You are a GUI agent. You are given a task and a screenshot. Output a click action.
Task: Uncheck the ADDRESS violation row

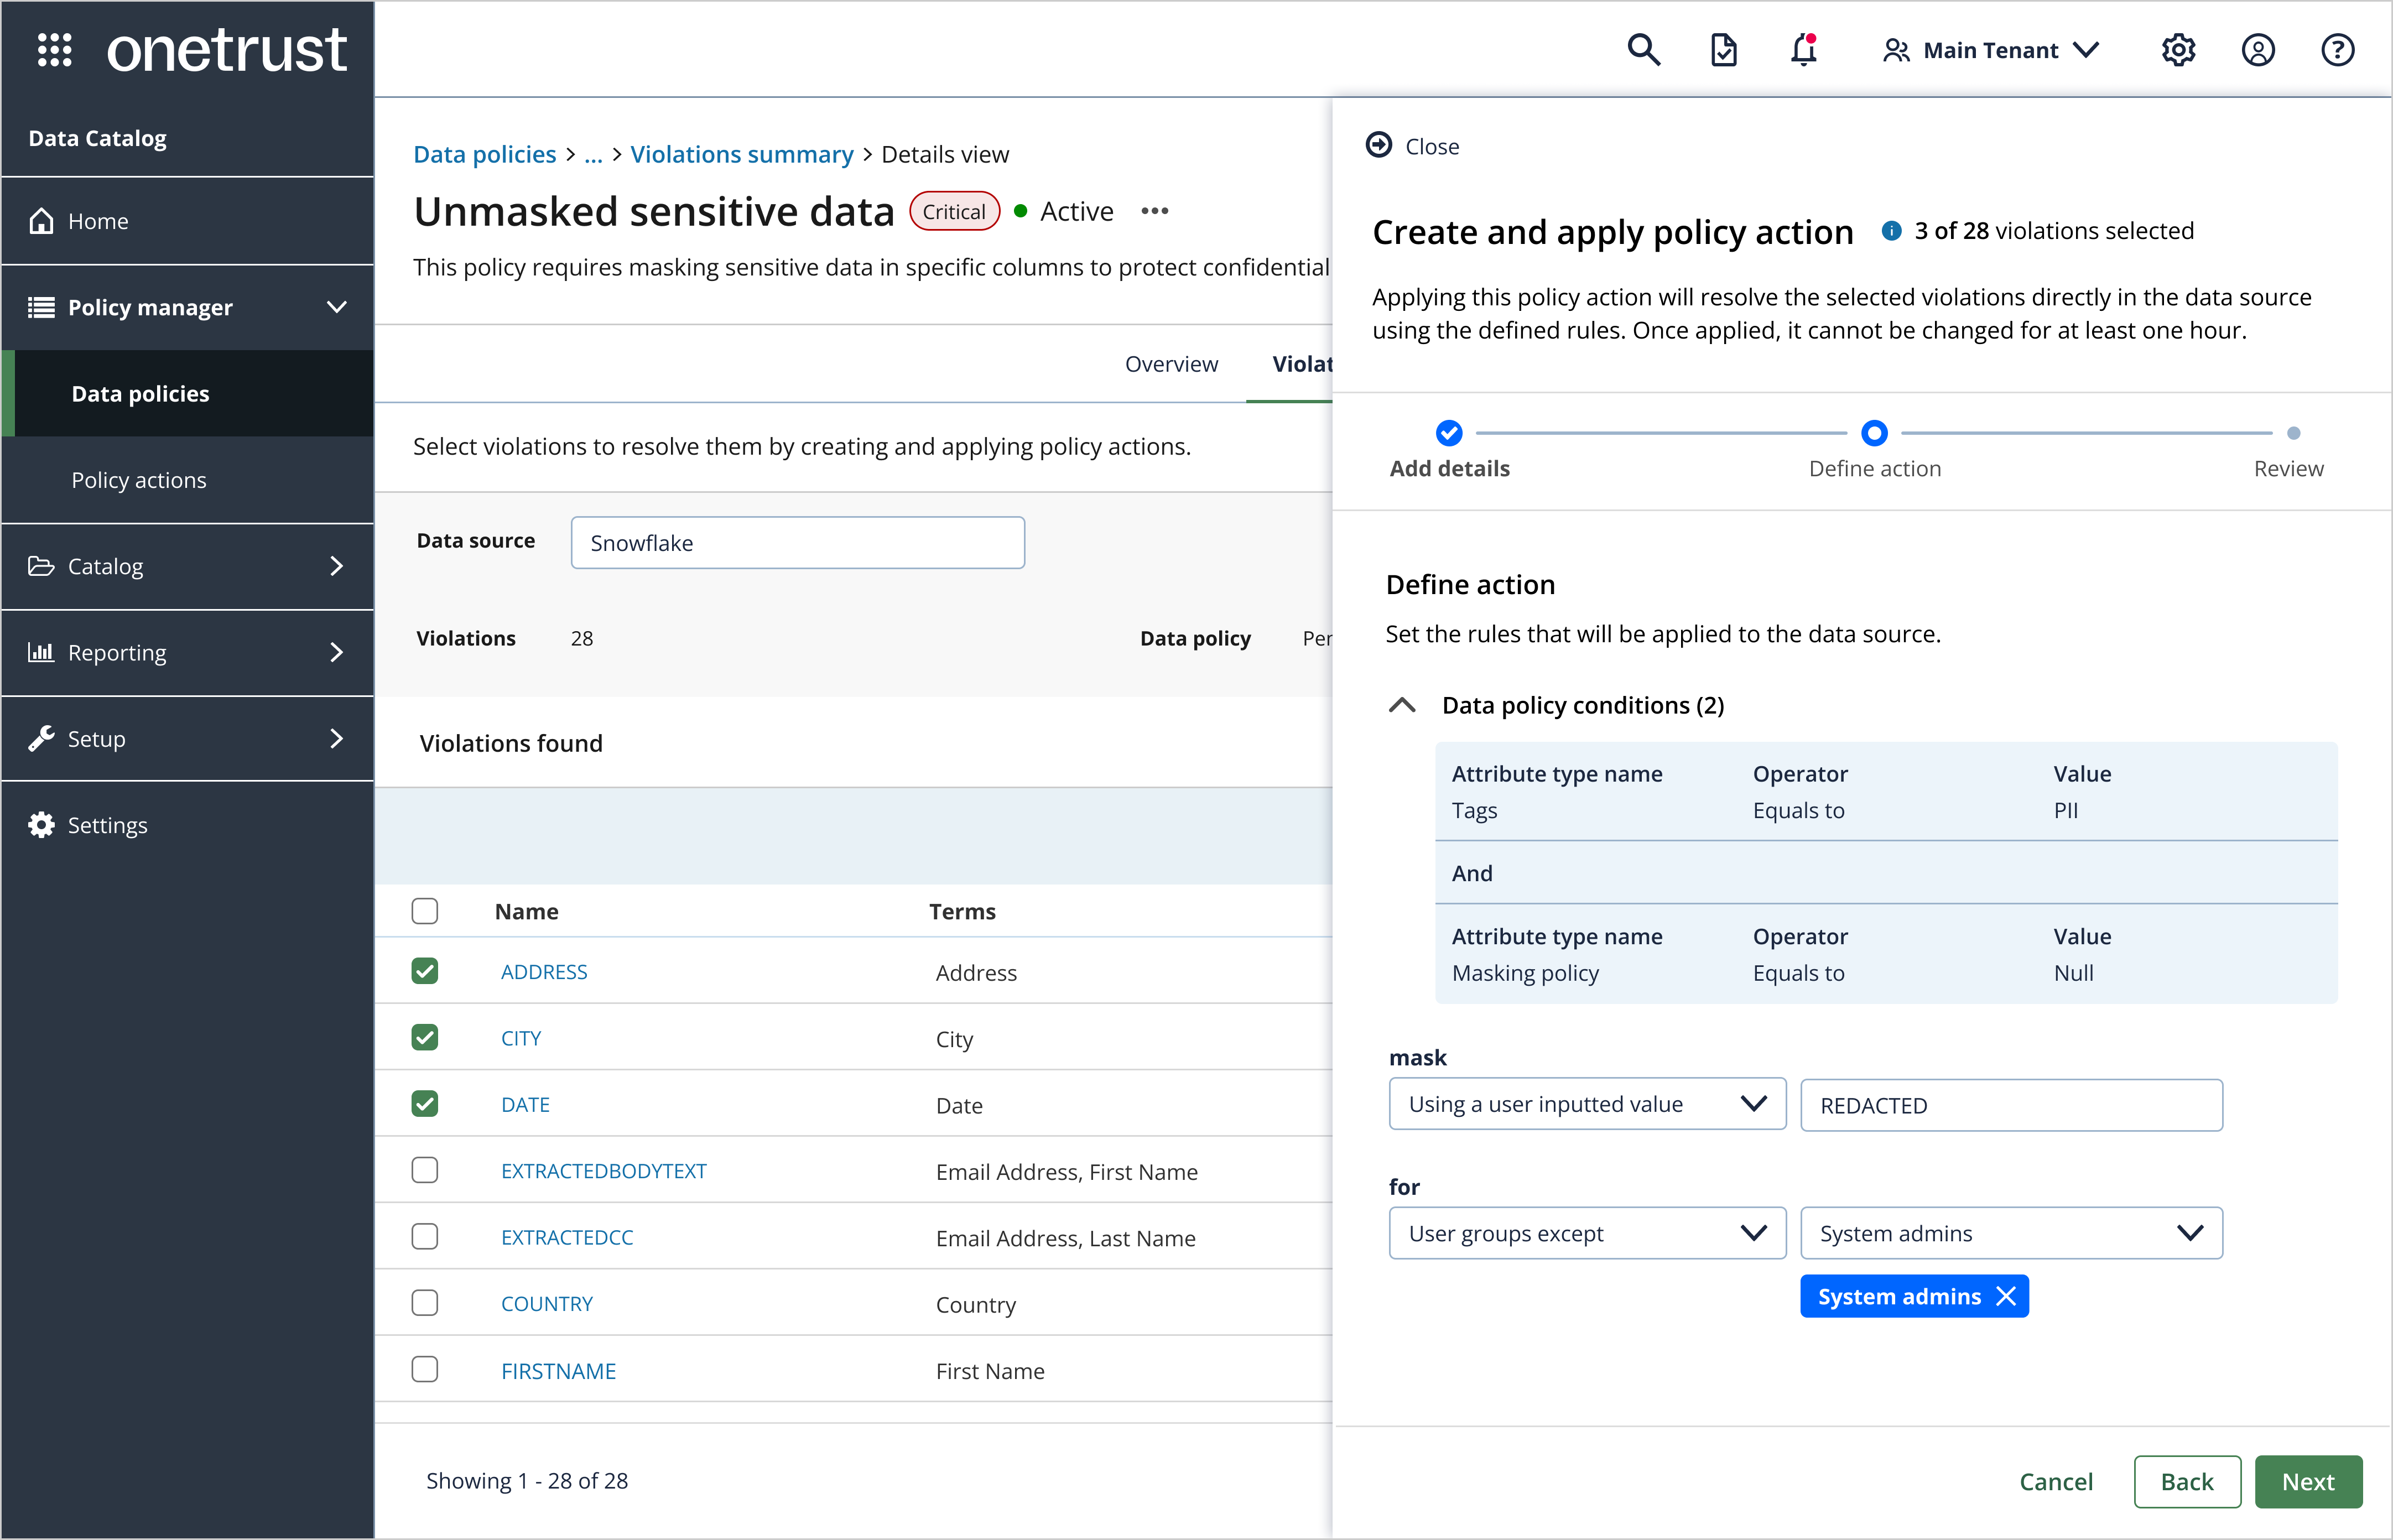(x=425, y=971)
